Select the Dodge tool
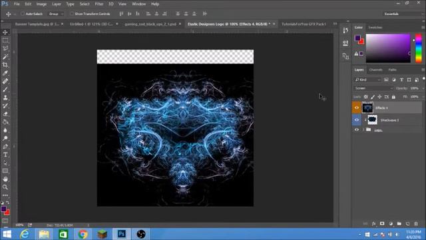Viewport: 426px width, 240px height. coord(5,139)
